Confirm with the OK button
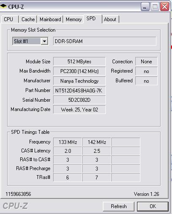 tap(153, 206)
